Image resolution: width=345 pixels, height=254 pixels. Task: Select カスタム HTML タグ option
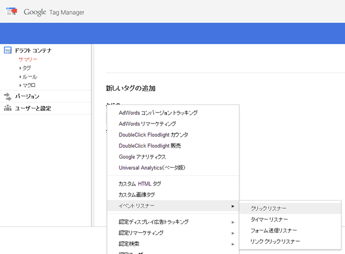tap(173, 184)
